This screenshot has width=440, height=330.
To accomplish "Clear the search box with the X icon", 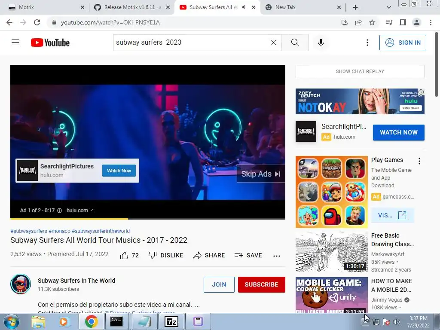I will tap(274, 43).
